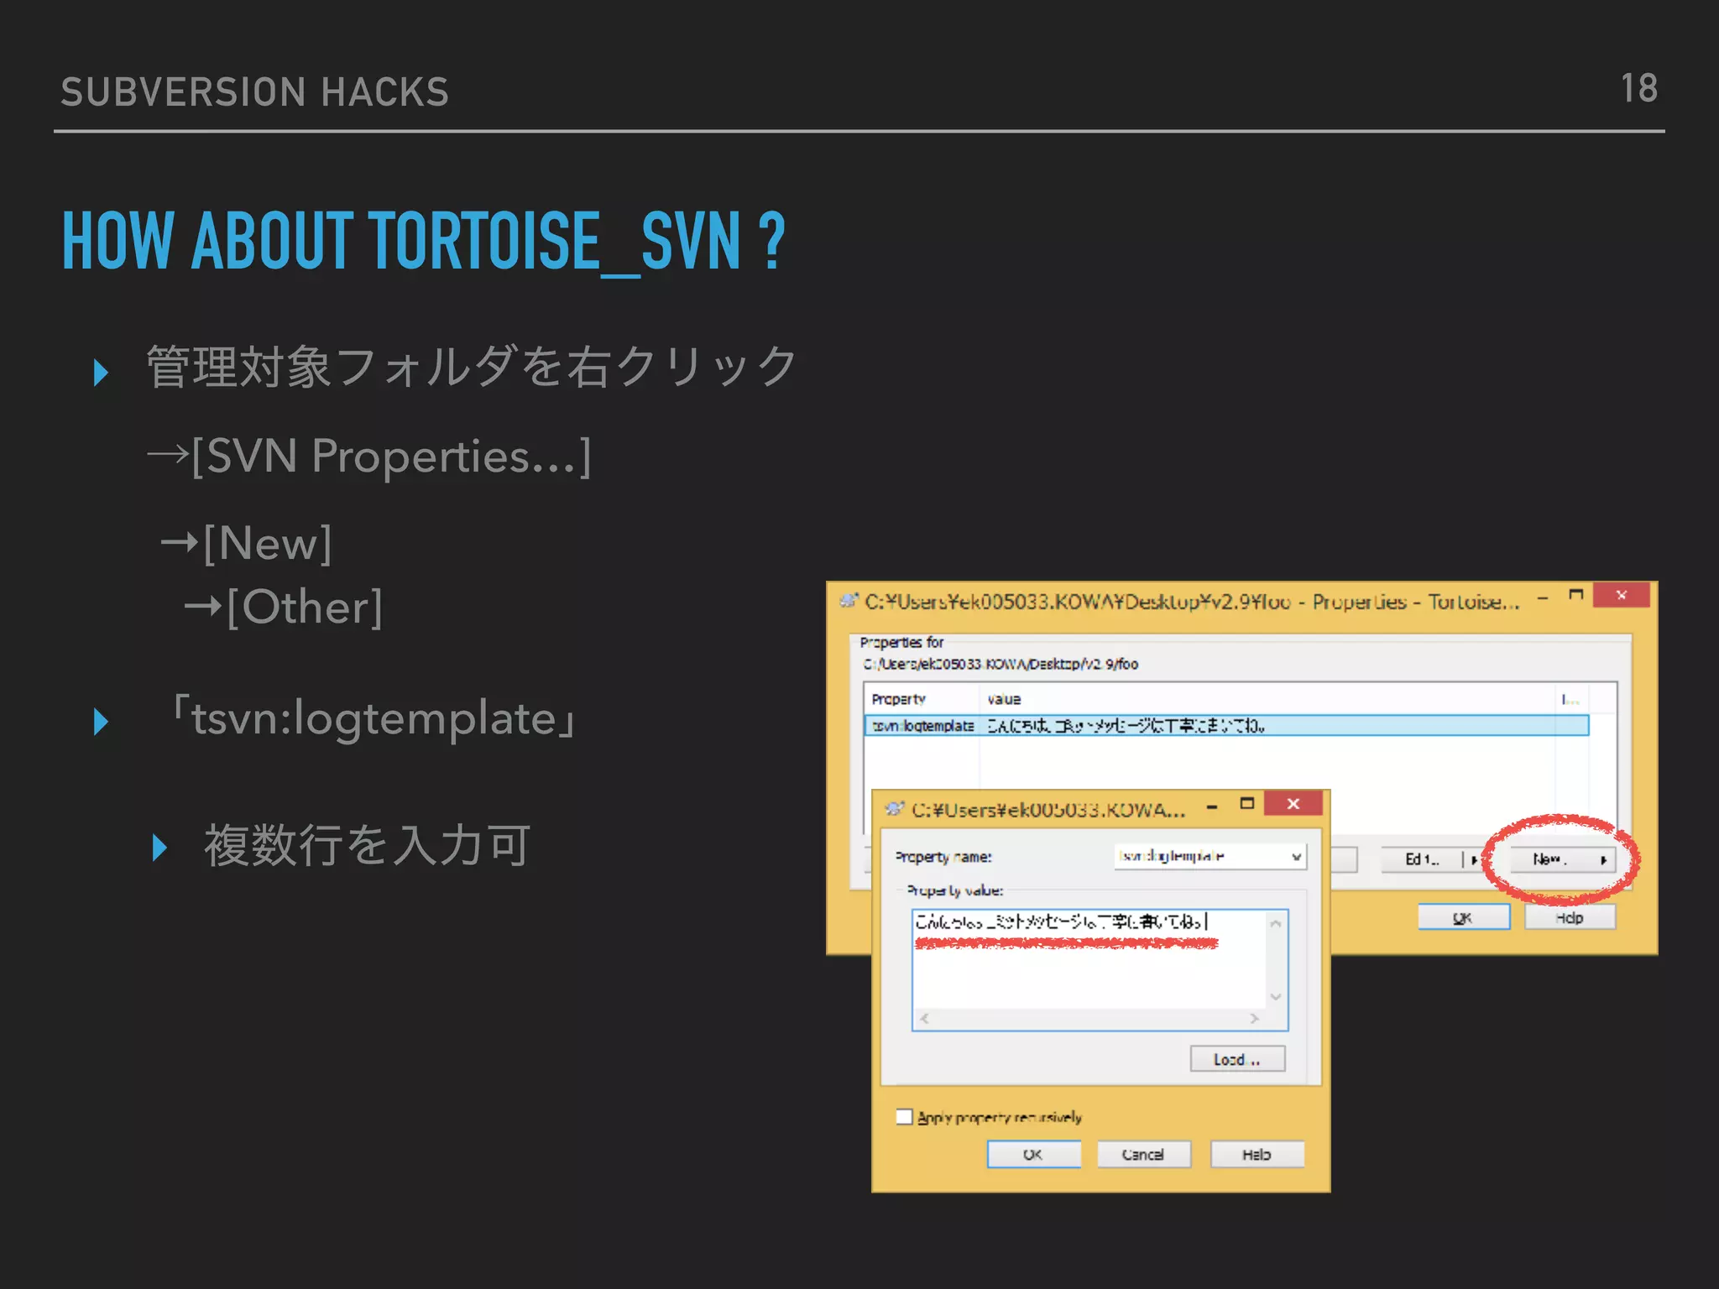Maximize the property edit dialog

click(x=1247, y=804)
